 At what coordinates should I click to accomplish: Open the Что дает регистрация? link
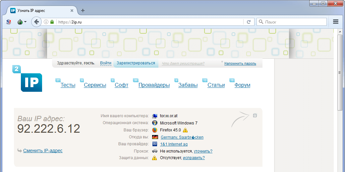[x=183, y=63]
